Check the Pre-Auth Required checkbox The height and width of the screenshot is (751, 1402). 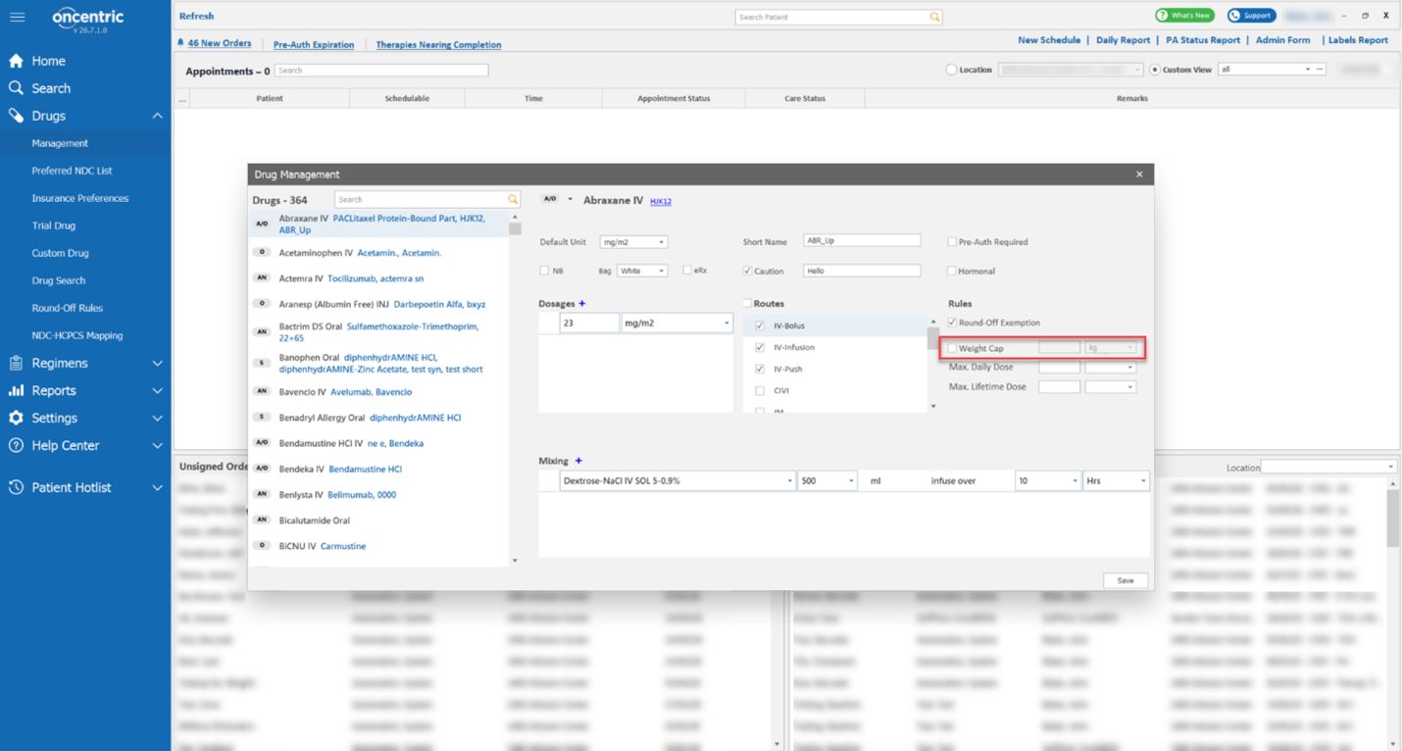coord(952,241)
